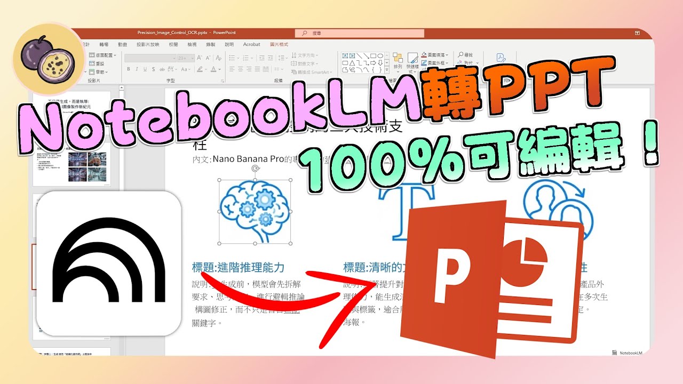Click the ribbon display options icon
This screenshot has height=384, width=683.
(x=638, y=33)
